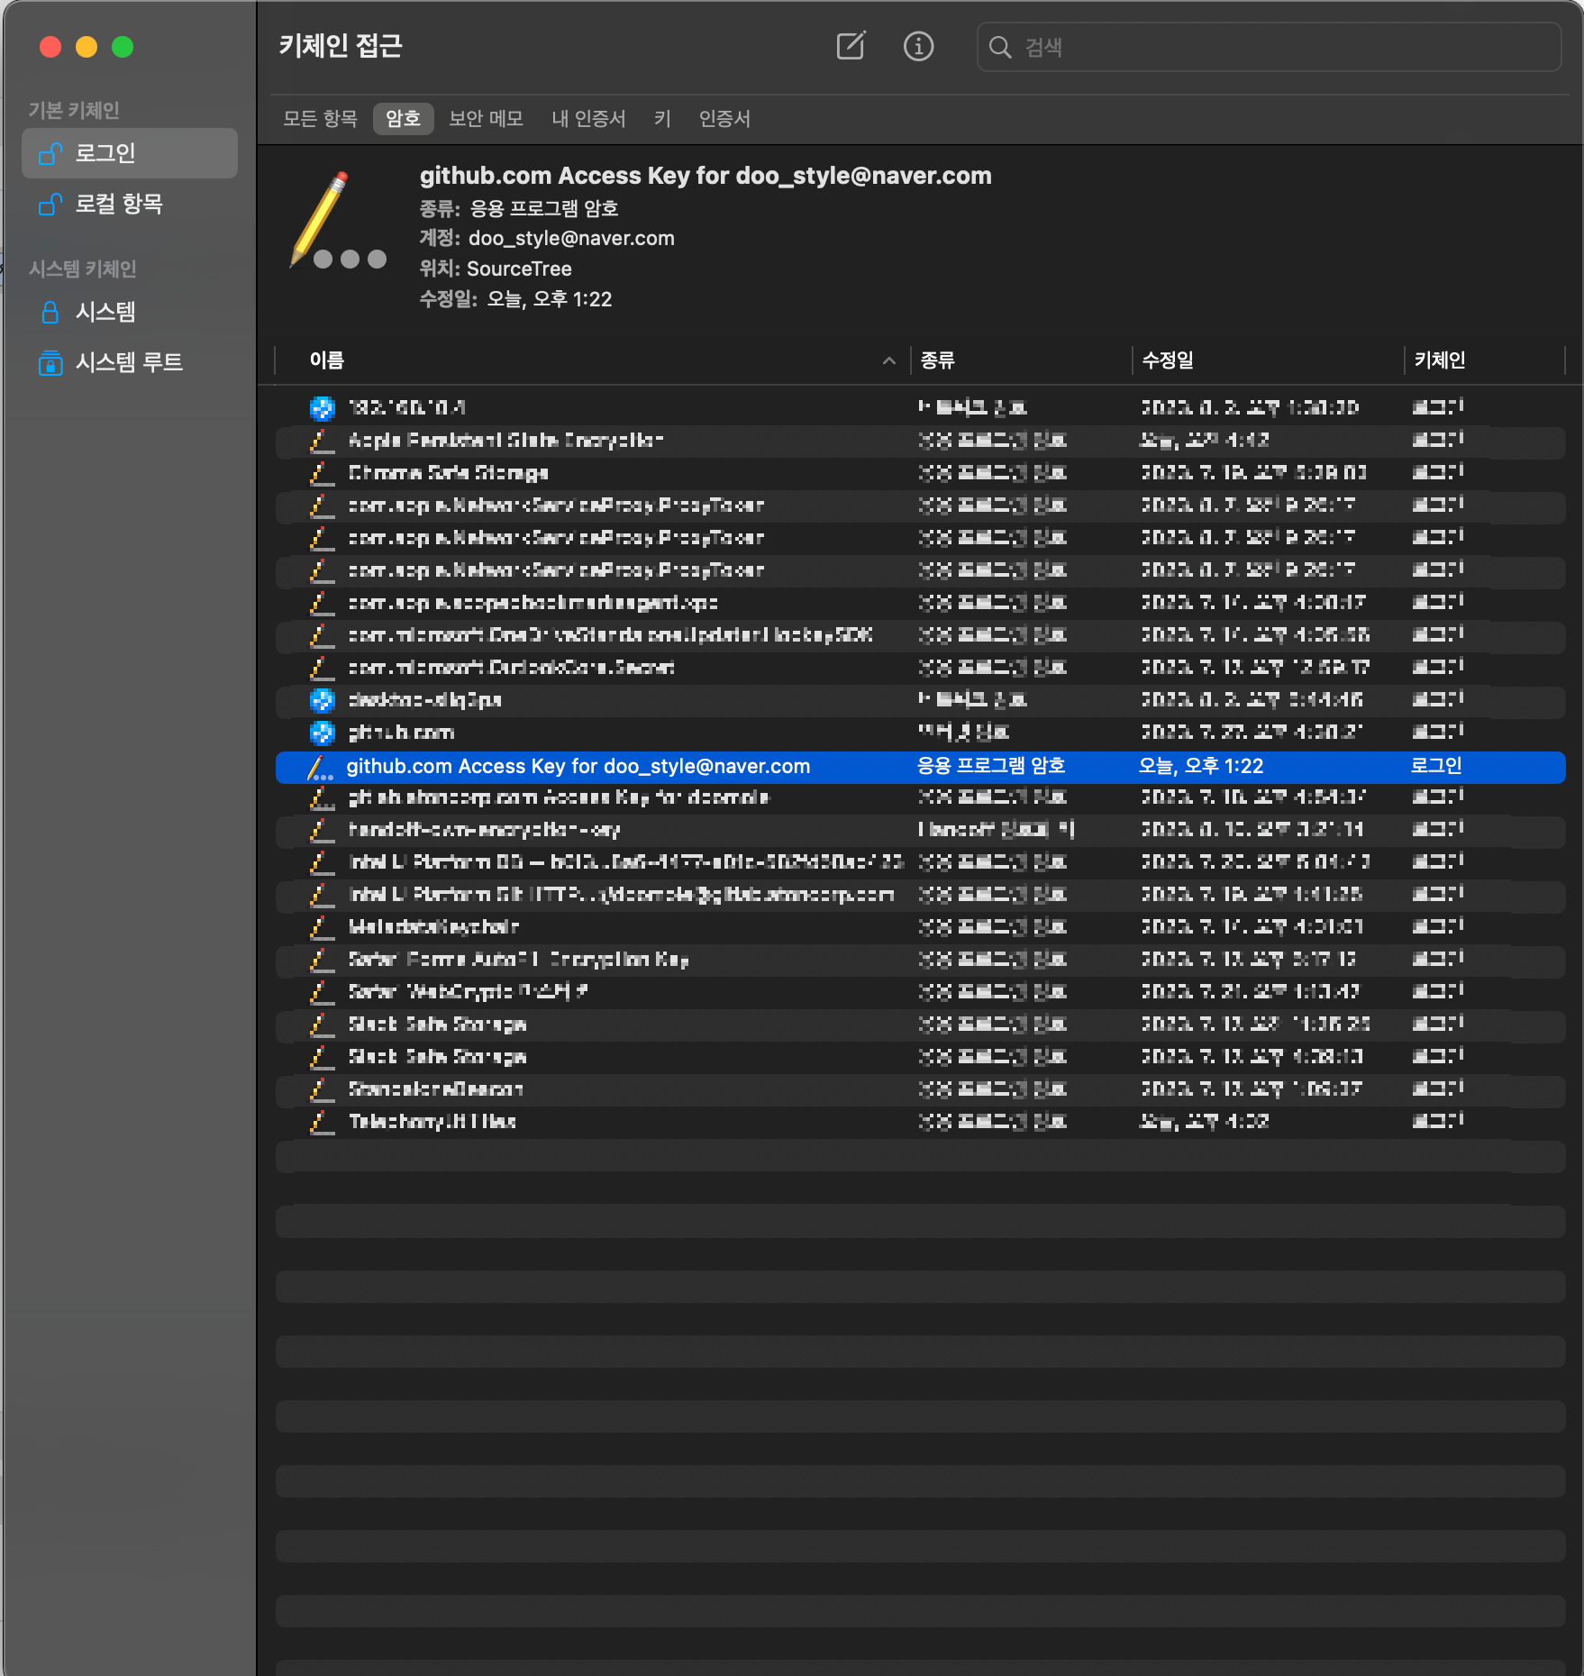This screenshot has height=1676, width=1584.
Task: Select the github.com Access Key for doo_style@naver.com row
Action: tap(920, 767)
